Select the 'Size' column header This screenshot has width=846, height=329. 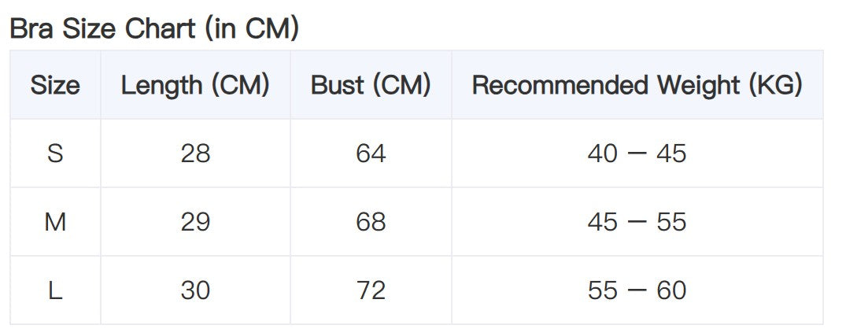55,85
